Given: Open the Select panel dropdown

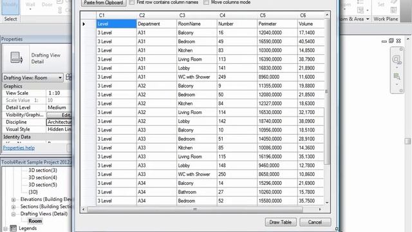Looking at the screenshot, I should [x=10, y=19].
